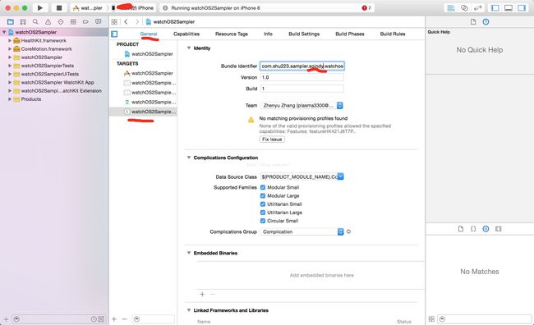Viewport: 534px width, 325px height.
Task: Switch to the Resource Tags tab
Action: click(x=232, y=34)
